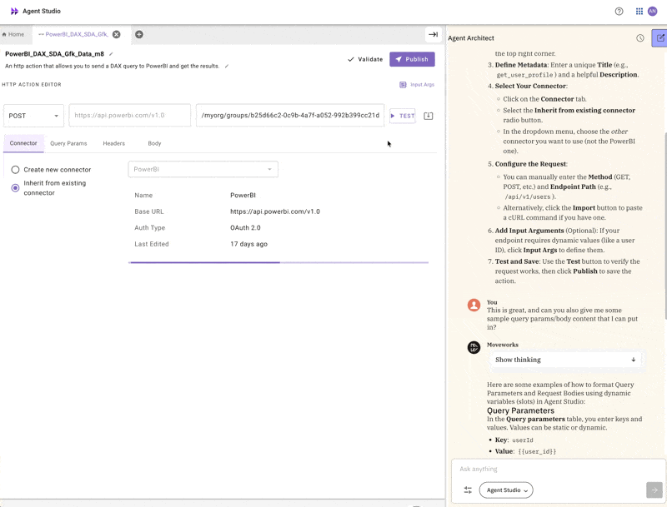Click the You user avatar in chat
Screen dimensions: 667x507
click(x=474, y=305)
